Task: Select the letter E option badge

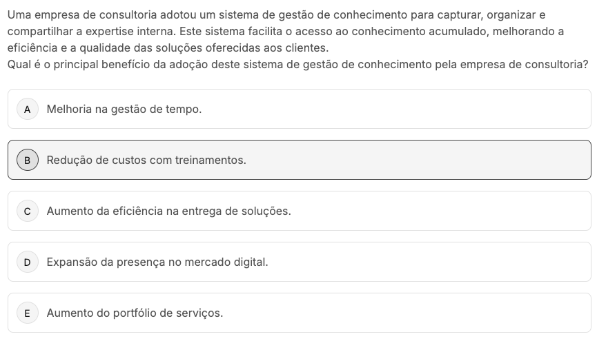Action: point(28,313)
